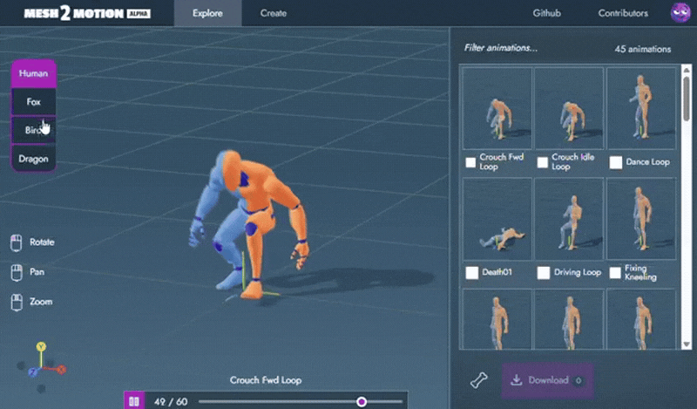
Task: Click the Rotate mouse hint icon
Action: [x=17, y=243]
